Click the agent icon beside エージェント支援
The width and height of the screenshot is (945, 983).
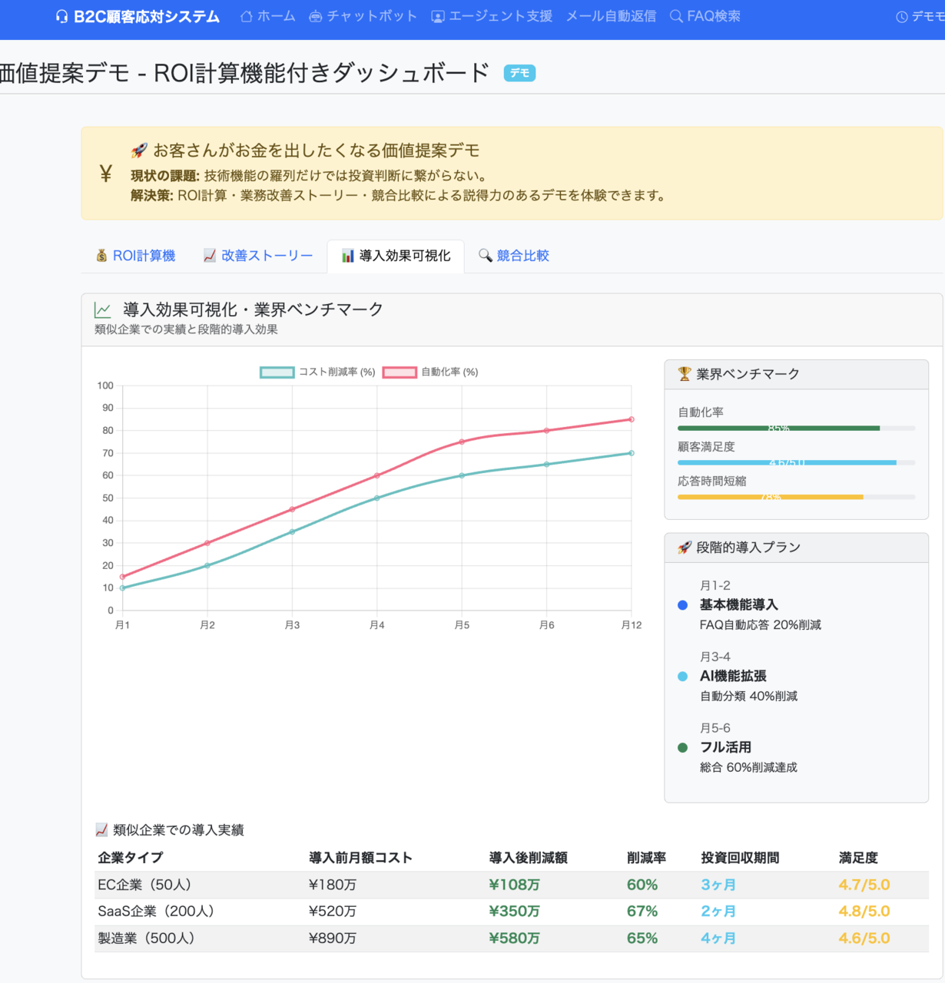point(437,15)
